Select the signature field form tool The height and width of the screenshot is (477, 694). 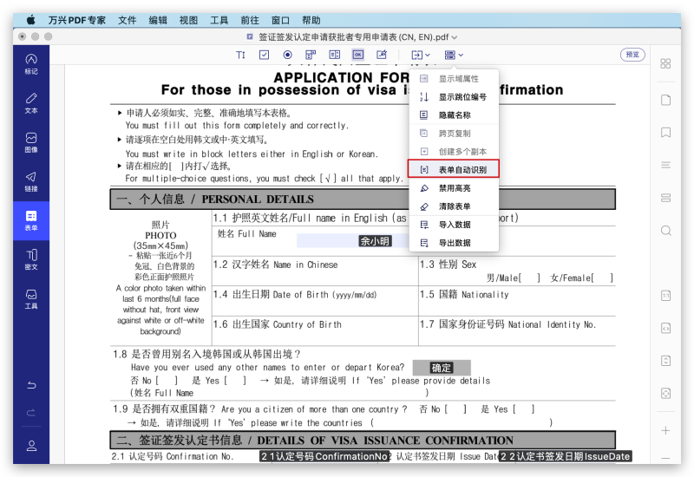382,55
